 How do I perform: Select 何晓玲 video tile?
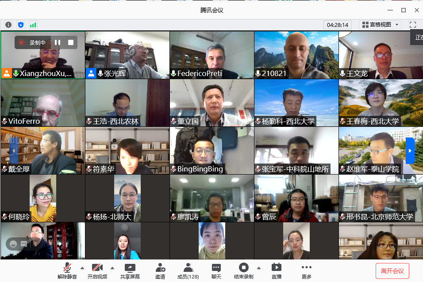pos(43,198)
